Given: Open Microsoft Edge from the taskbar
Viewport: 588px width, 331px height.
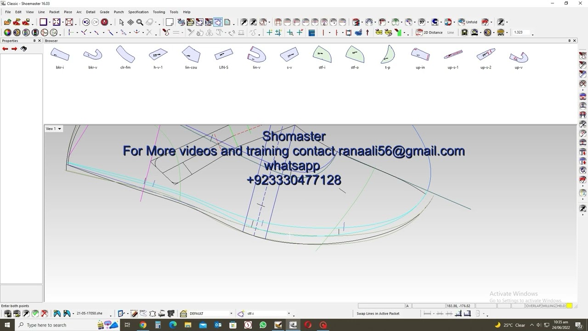Looking at the screenshot, I should point(173,325).
